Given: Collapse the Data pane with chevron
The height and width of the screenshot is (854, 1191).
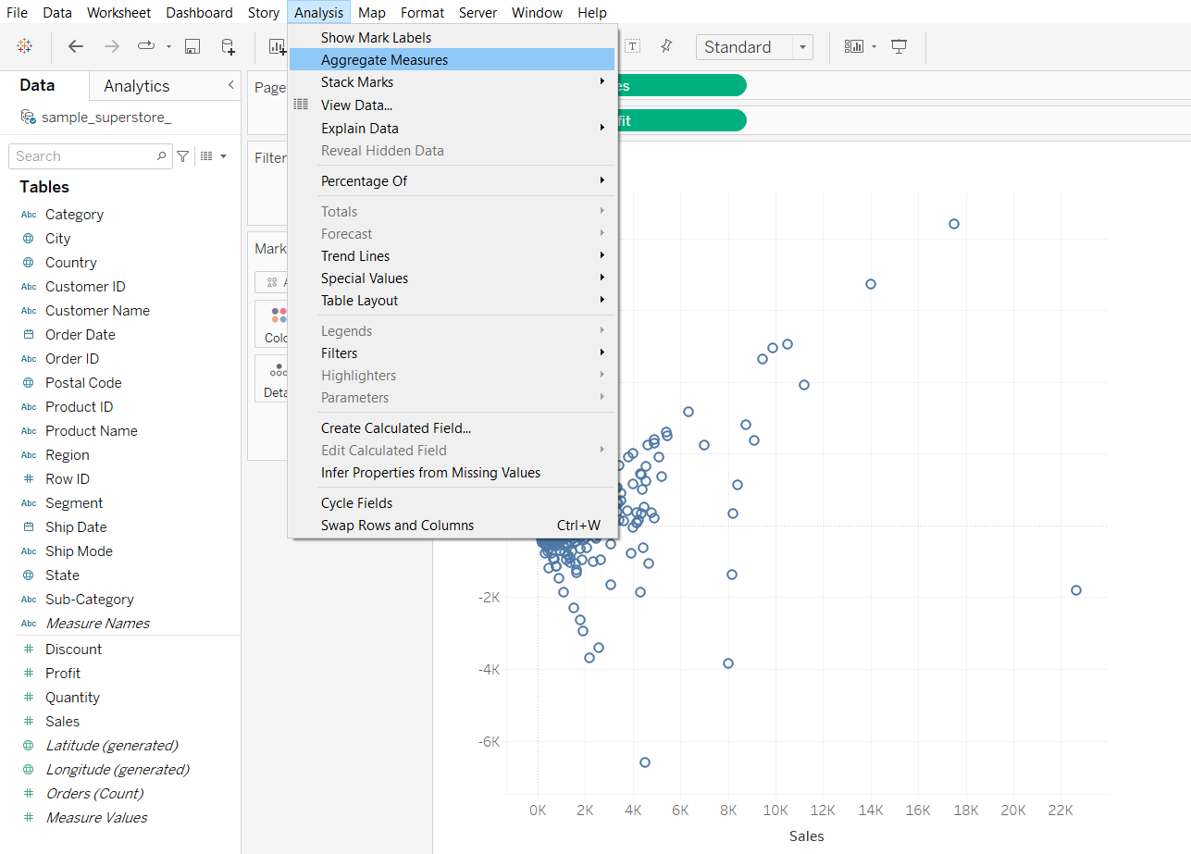Looking at the screenshot, I should [230, 85].
